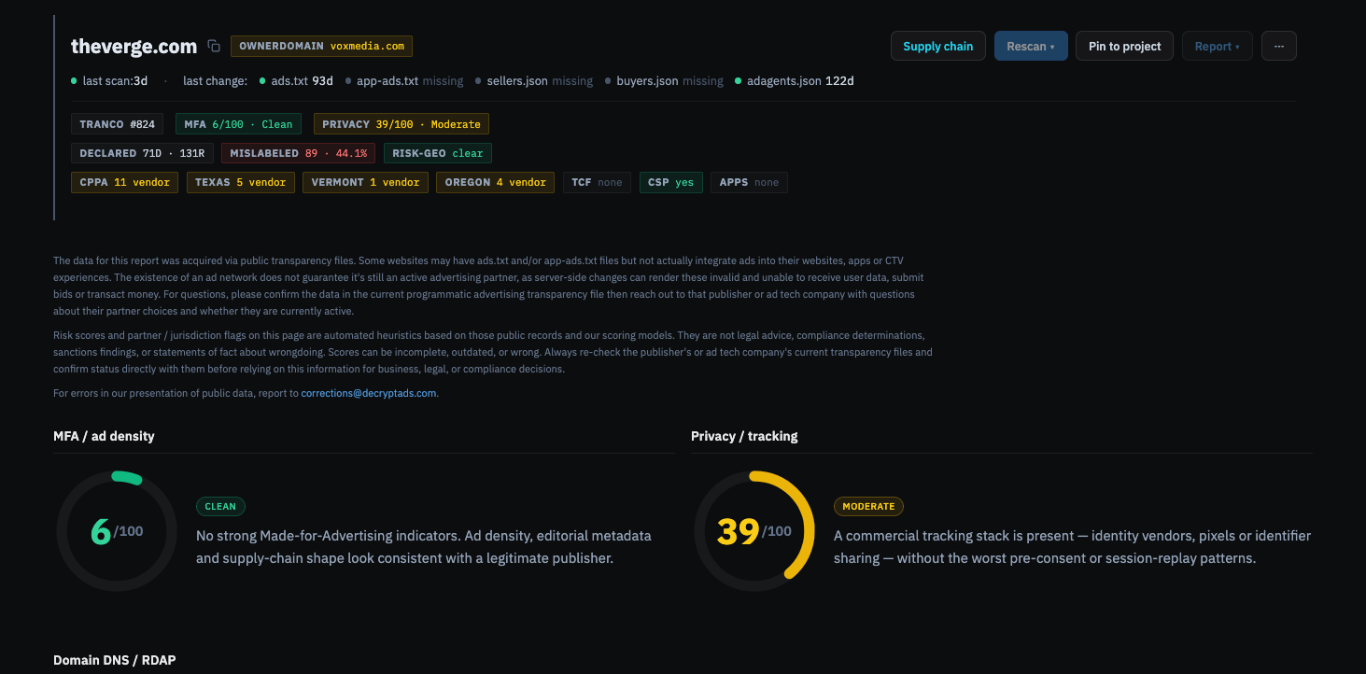Select the app-ads.txt missing status
Screen dimensions: 1366x674
point(404,81)
